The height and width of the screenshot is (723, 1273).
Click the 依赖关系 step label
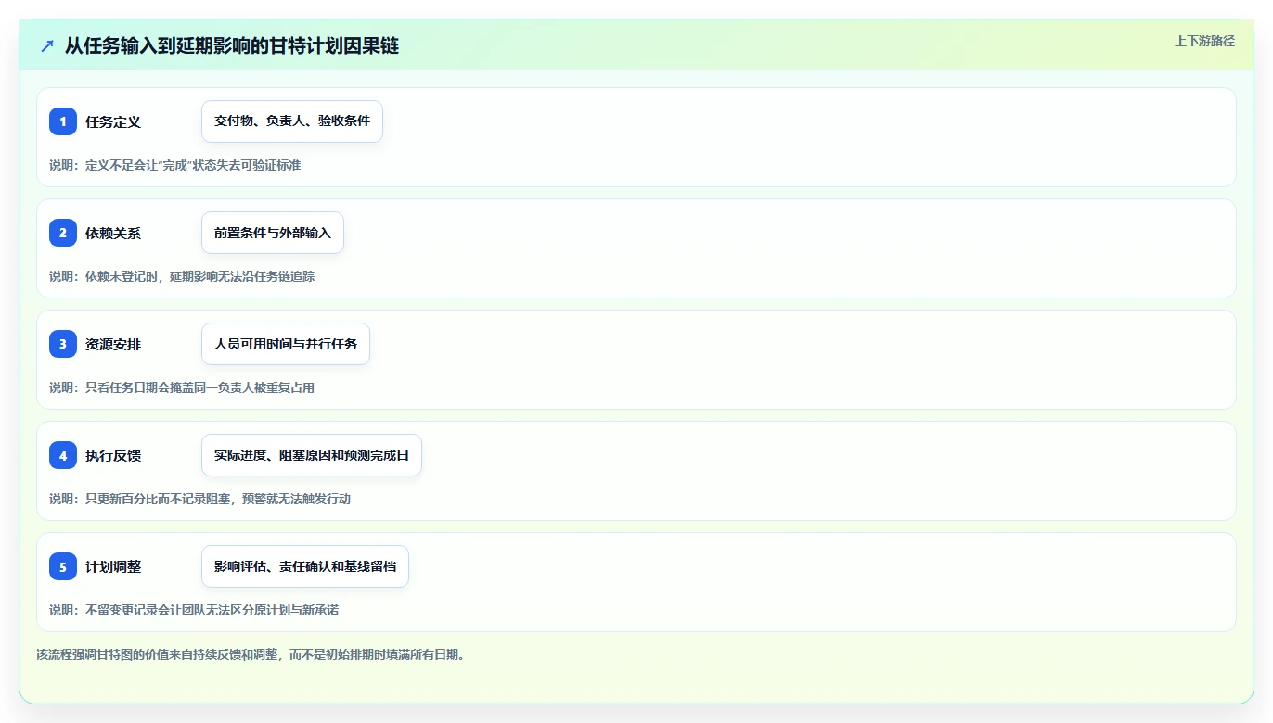tap(113, 233)
